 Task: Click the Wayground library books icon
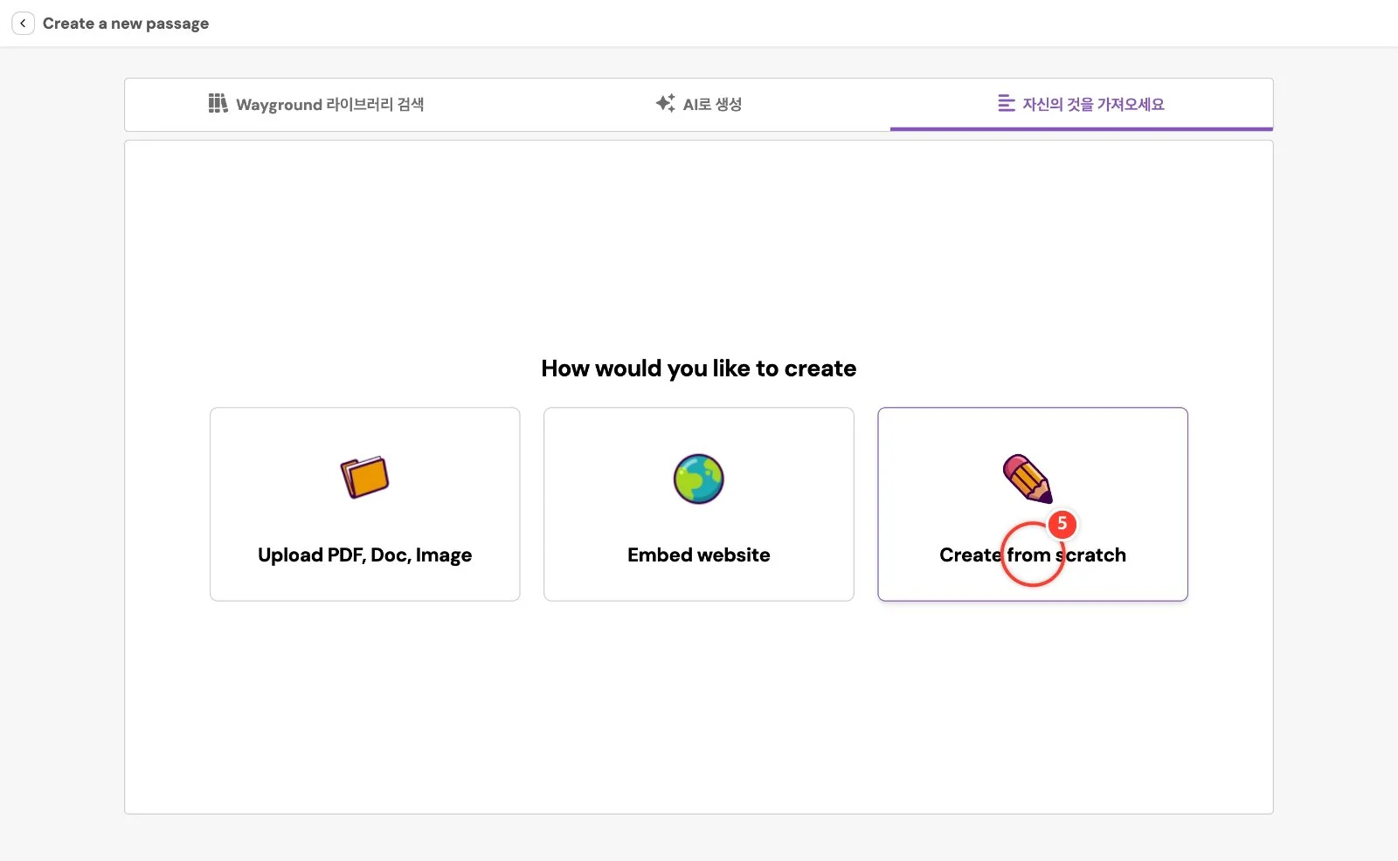pyautogui.click(x=218, y=104)
